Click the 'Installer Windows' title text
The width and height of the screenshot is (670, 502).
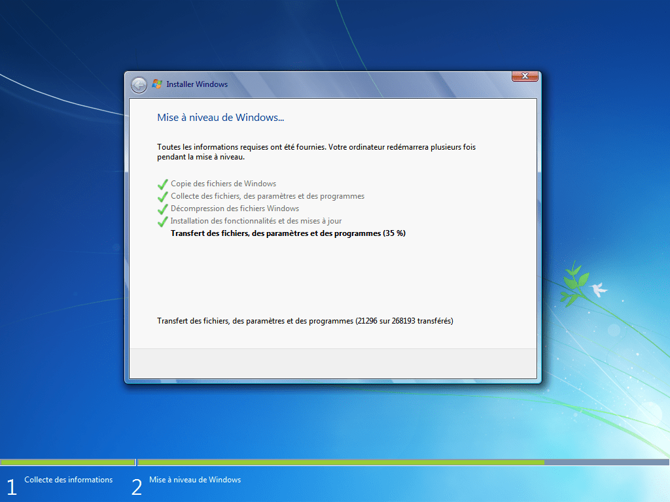pyautogui.click(x=197, y=84)
